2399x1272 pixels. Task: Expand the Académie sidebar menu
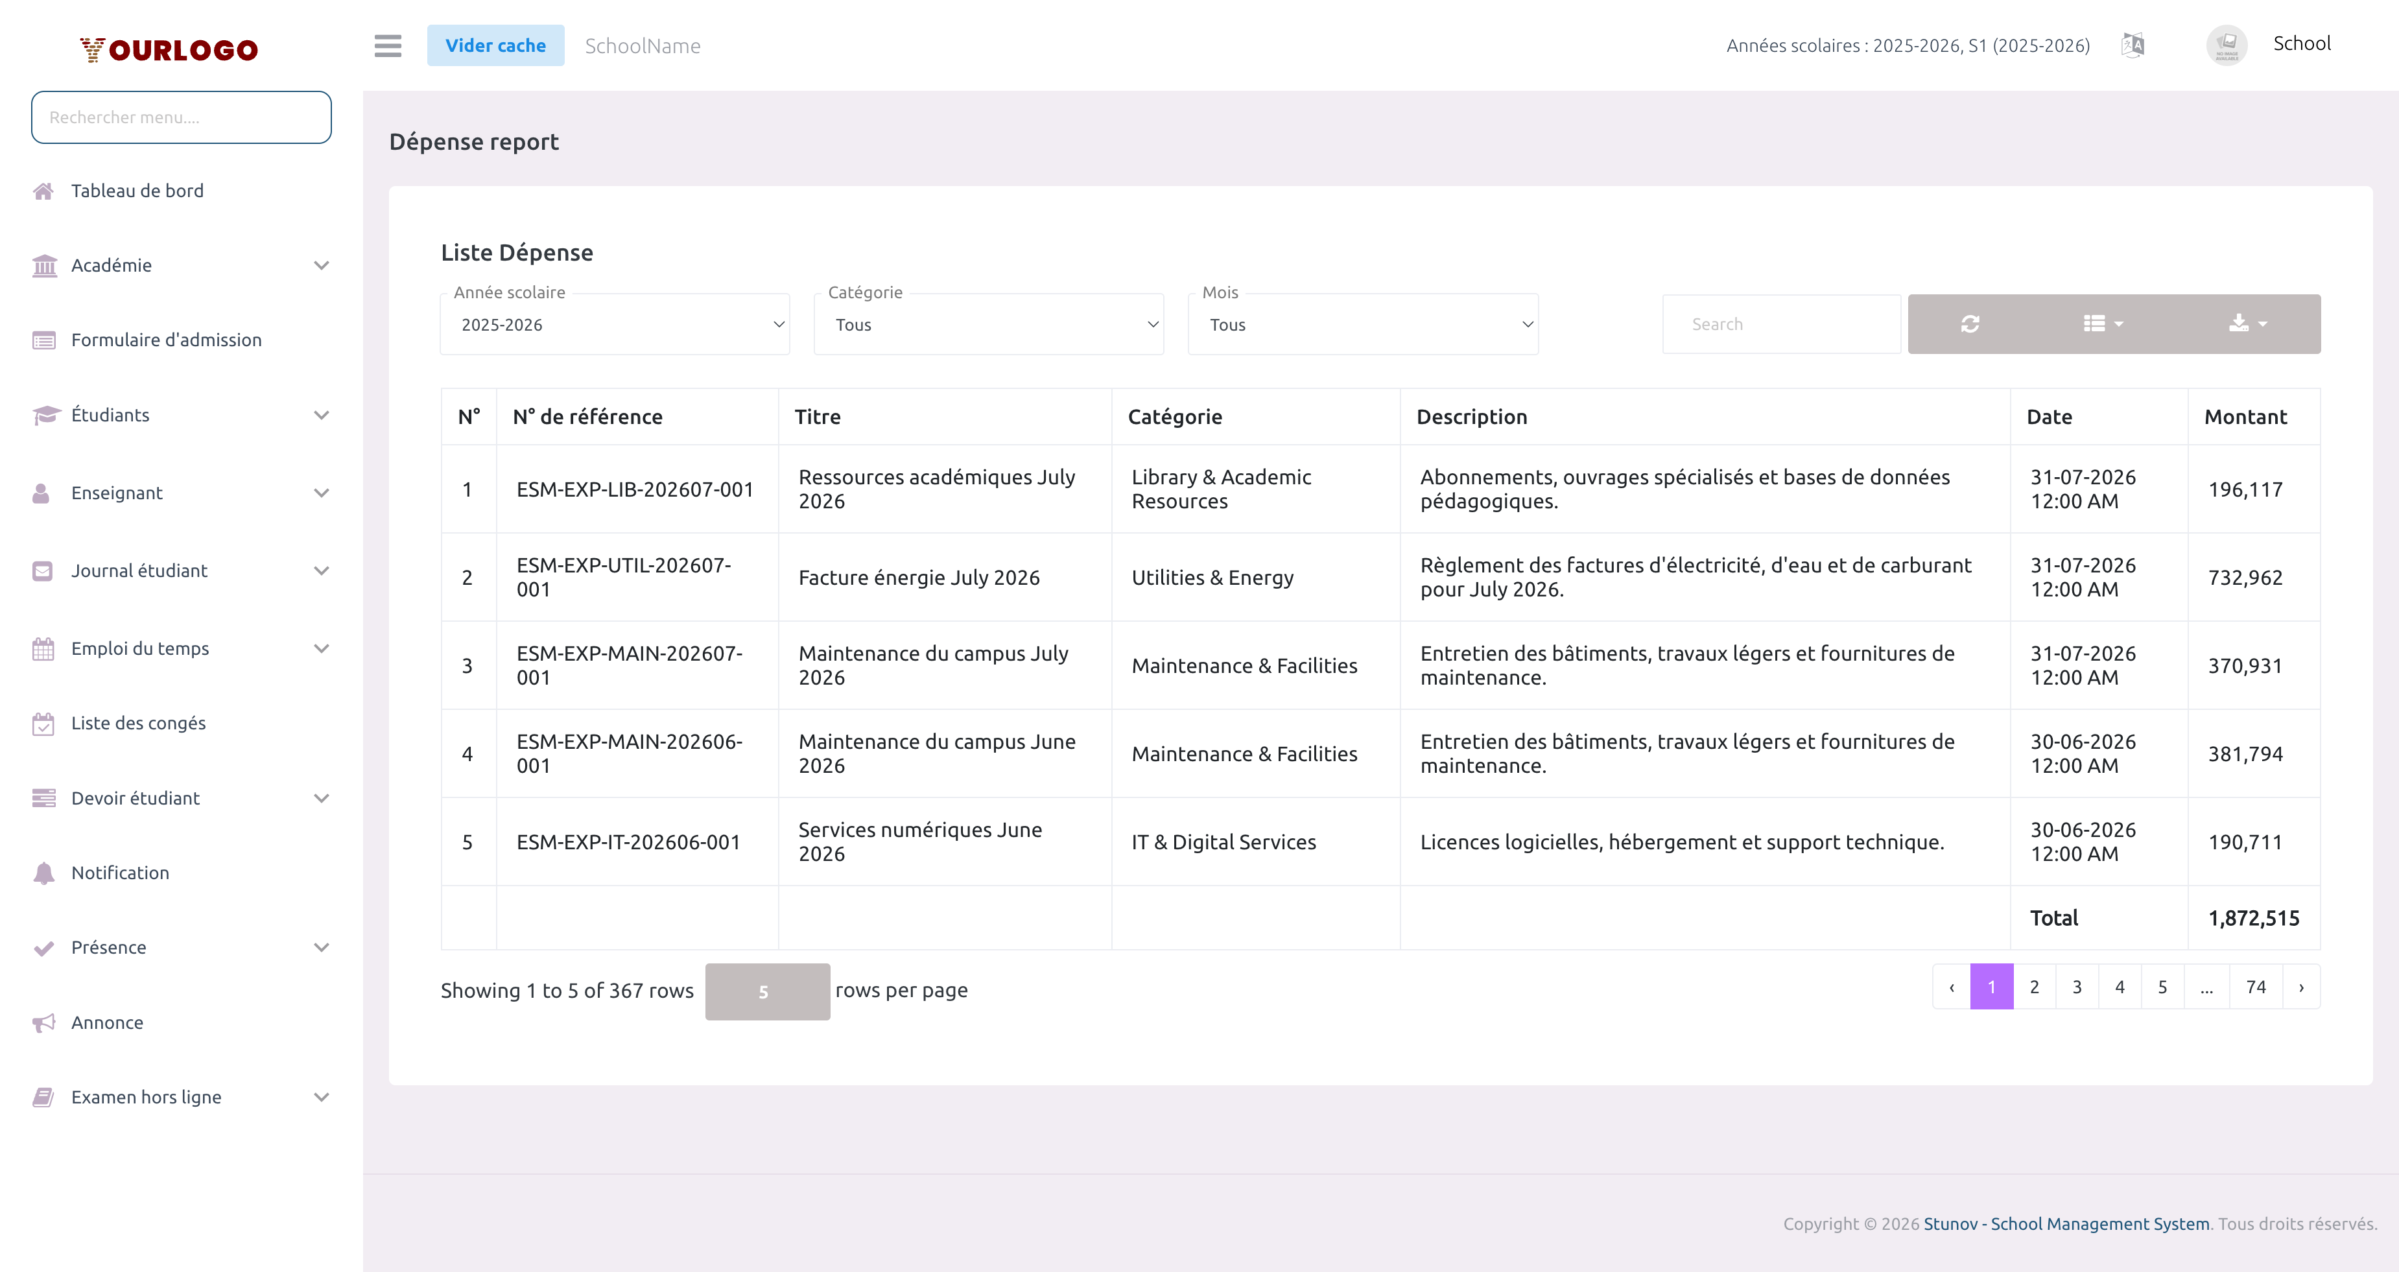point(181,265)
